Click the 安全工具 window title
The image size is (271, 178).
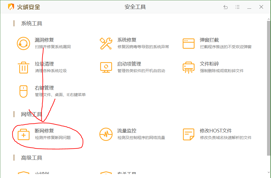pos(135,7)
